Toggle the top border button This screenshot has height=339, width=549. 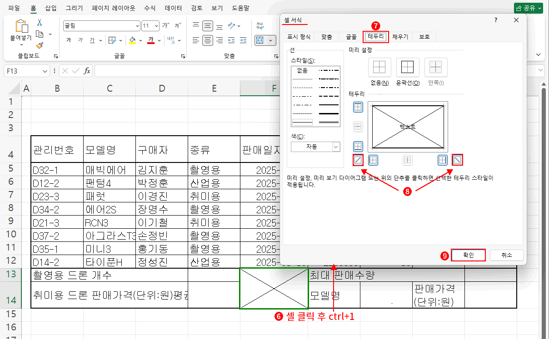pyautogui.click(x=358, y=107)
